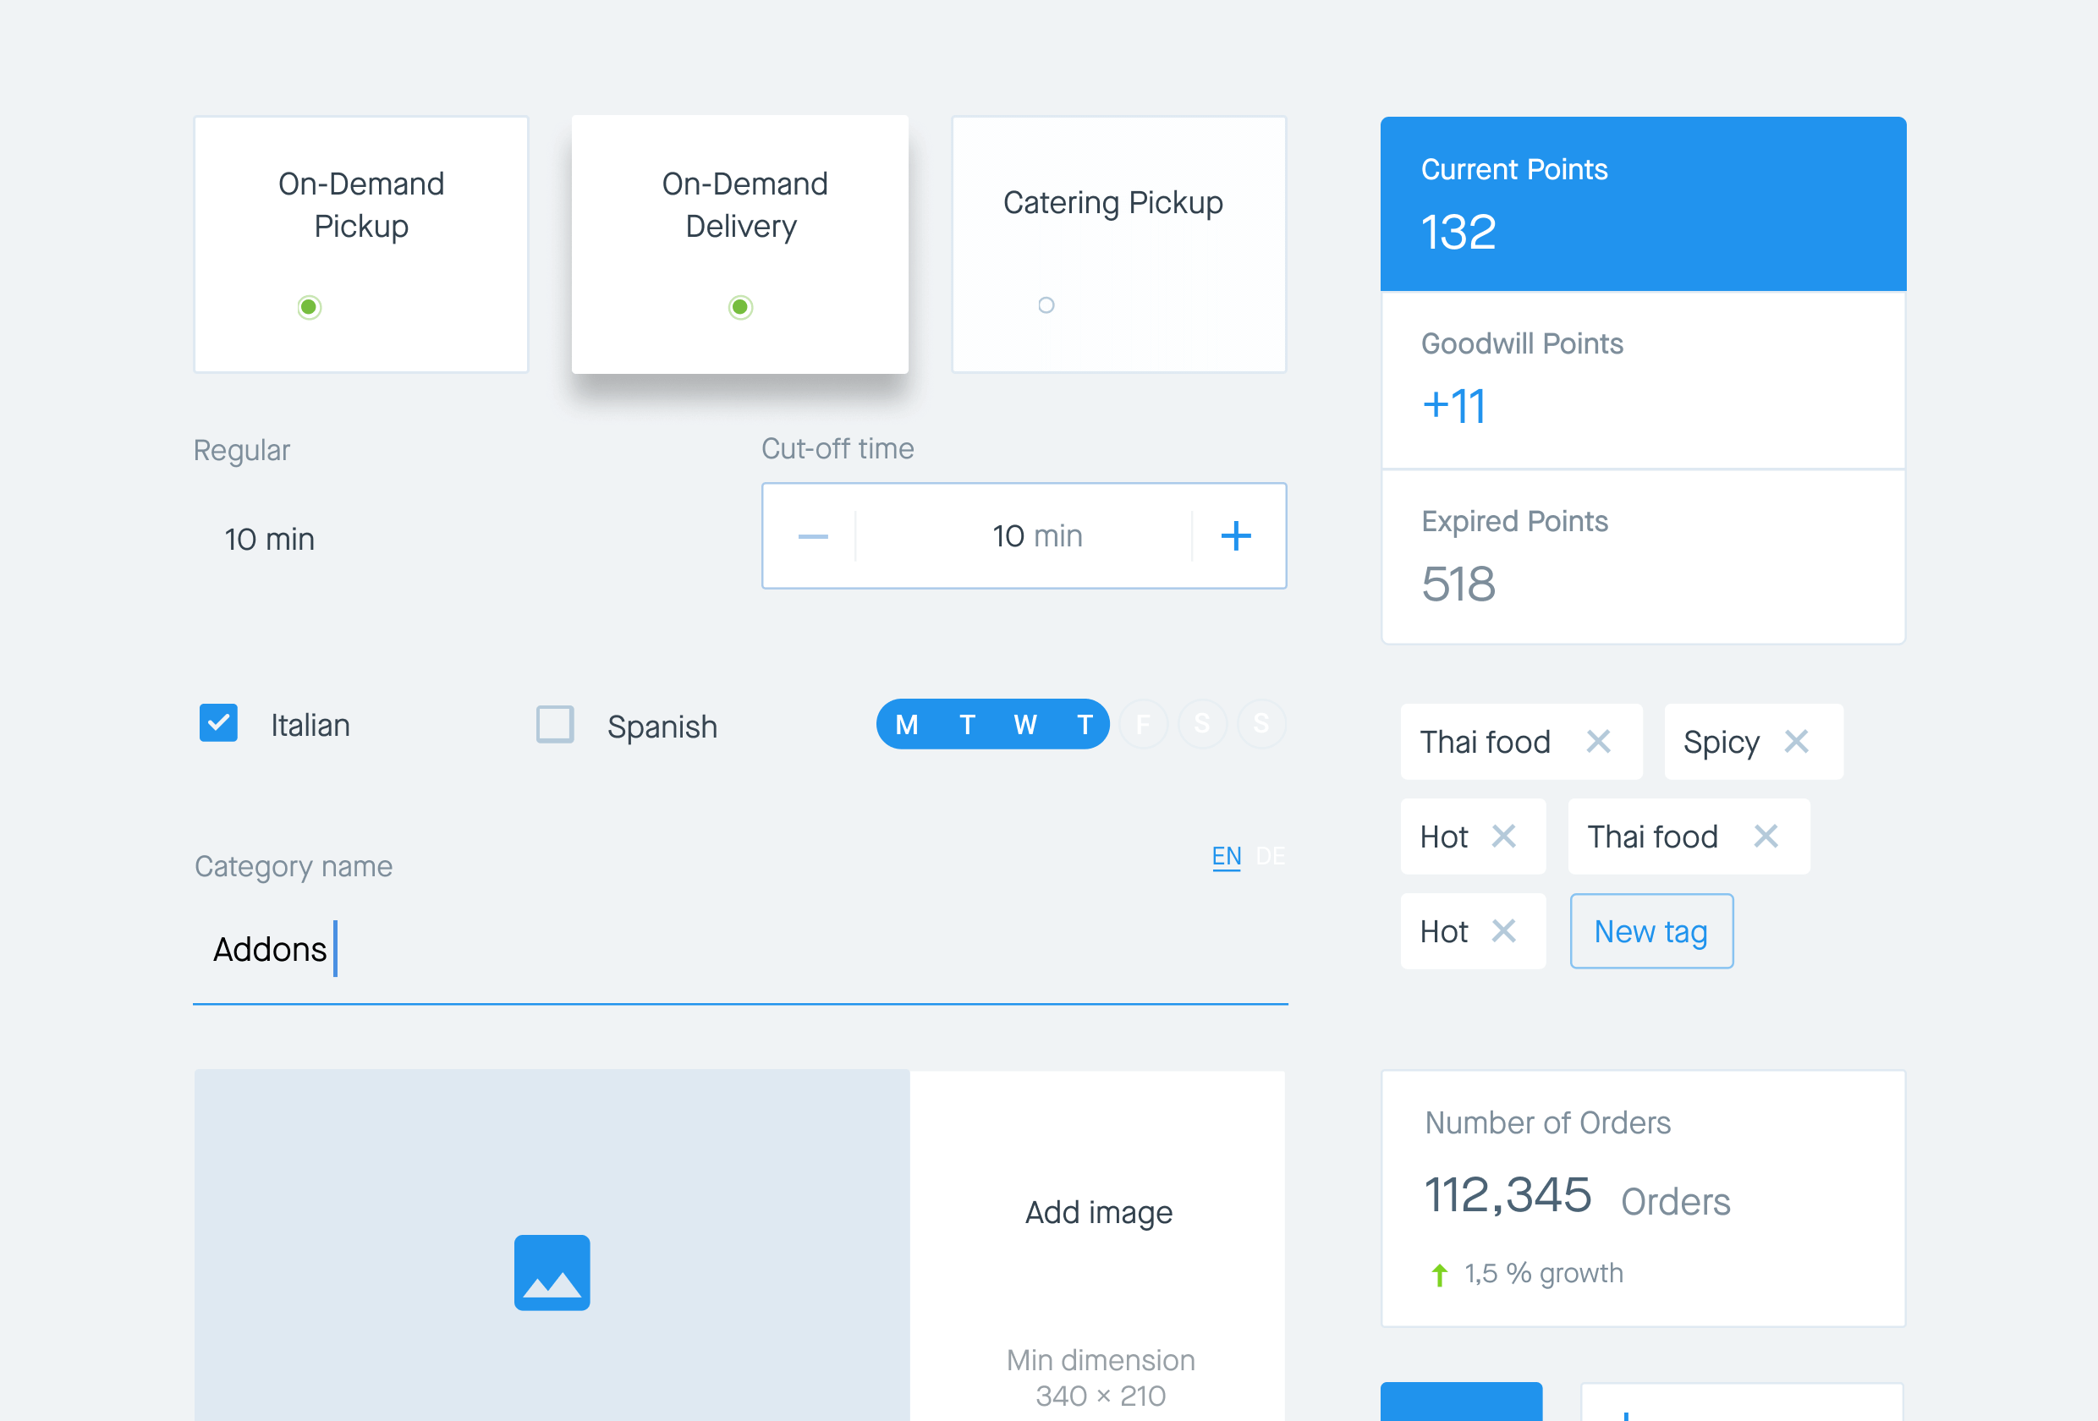Enable Friday in the weekday selector
Image resolution: width=2098 pixels, height=1421 pixels.
coord(1143,724)
